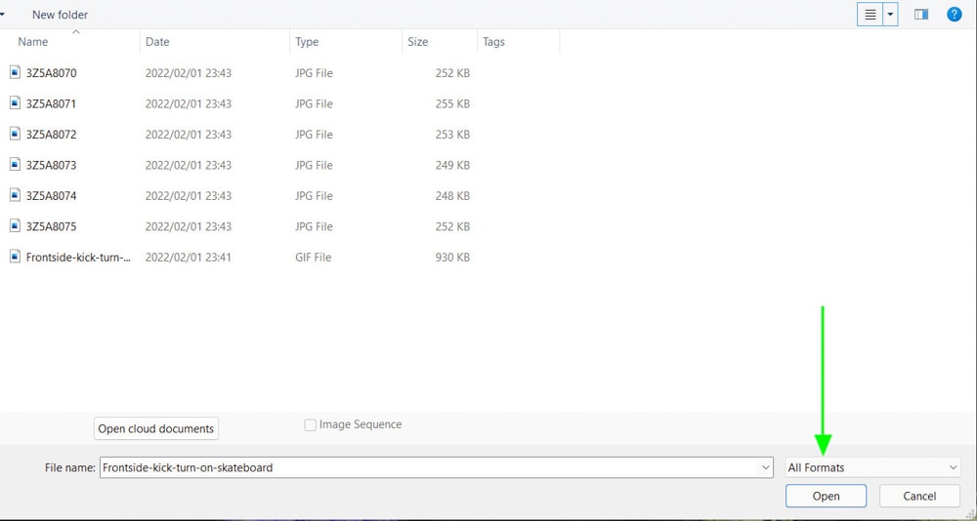Screen dimensions: 977x521
Task: Sort files by Name column header
Action: (33, 42)
